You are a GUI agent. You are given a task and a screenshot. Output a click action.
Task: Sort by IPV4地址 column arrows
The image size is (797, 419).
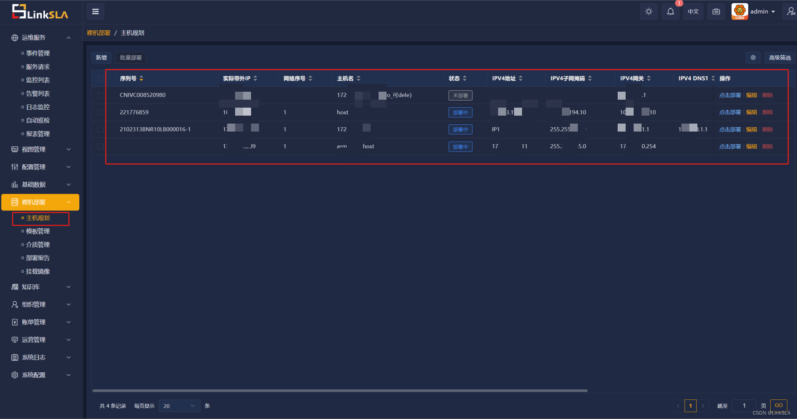click(x=521, y=79)
